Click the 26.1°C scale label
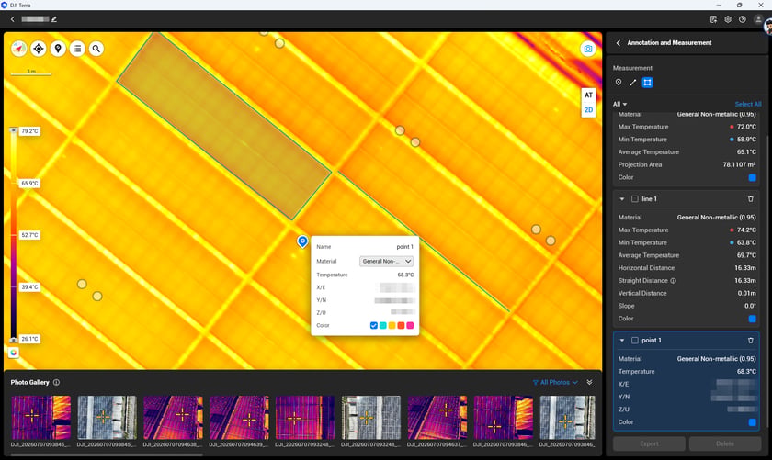This screenshot has width=772, height=460. 29,339
